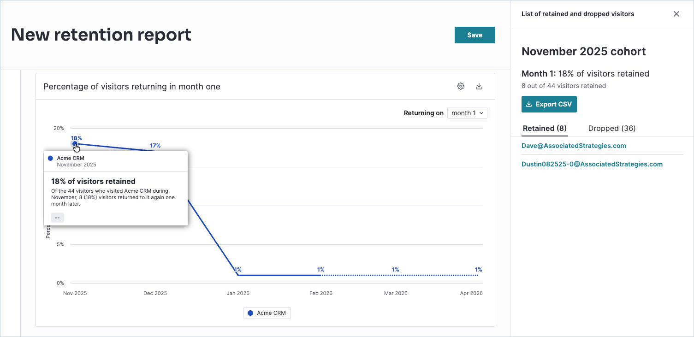Click the Feb 2026 1% data point

point(320,275)
